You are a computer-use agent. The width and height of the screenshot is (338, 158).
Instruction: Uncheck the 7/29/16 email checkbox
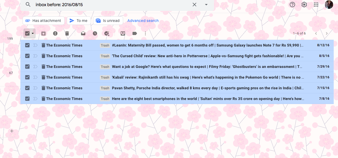coord(27,67)
